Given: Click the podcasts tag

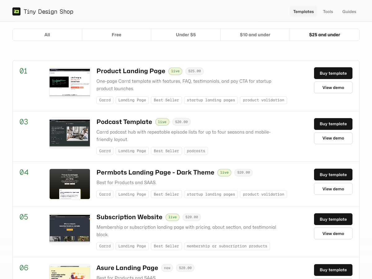Looking at the screenshot, I should (x=196, y=151).
